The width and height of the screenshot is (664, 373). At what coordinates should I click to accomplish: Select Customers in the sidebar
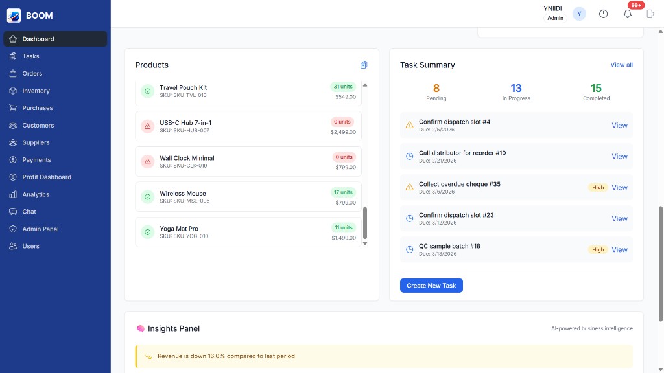coord(55,126)
